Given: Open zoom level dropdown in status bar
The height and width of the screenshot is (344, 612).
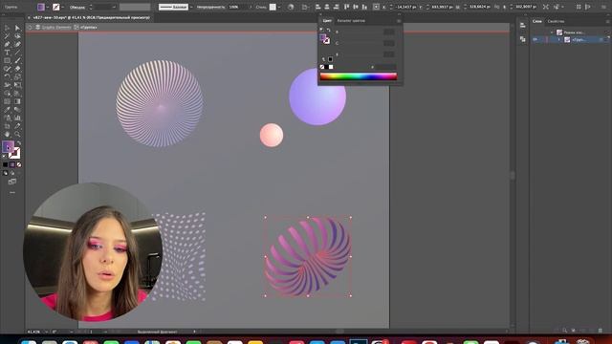Looking at the screenshot, I should [x=46, y=332].
